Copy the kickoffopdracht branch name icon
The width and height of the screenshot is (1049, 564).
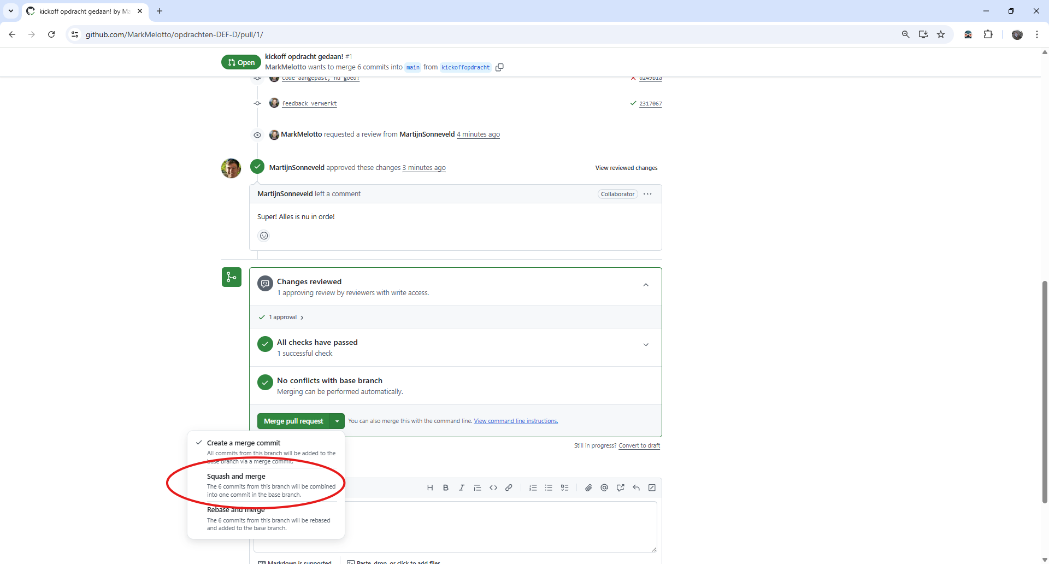499,67
